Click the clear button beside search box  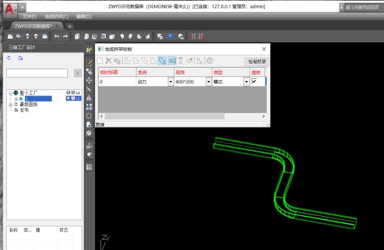pos(78,73)
